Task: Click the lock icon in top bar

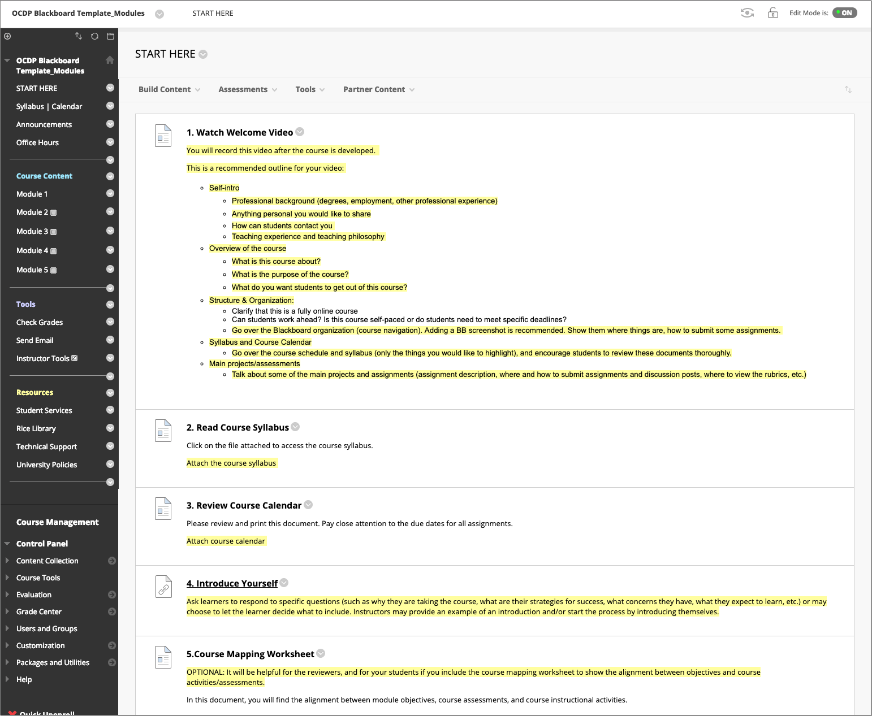Action: point(772,12)
